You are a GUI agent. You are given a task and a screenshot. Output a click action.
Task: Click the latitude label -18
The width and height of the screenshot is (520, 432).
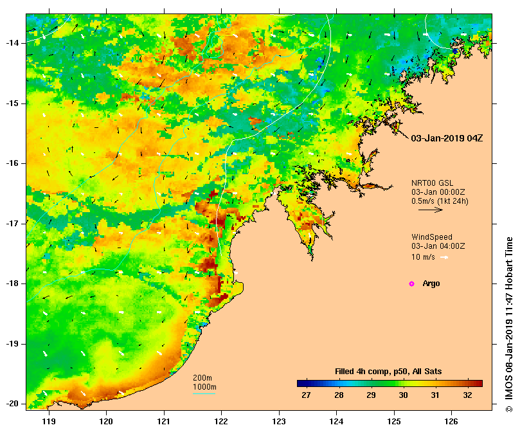(12, 283)
